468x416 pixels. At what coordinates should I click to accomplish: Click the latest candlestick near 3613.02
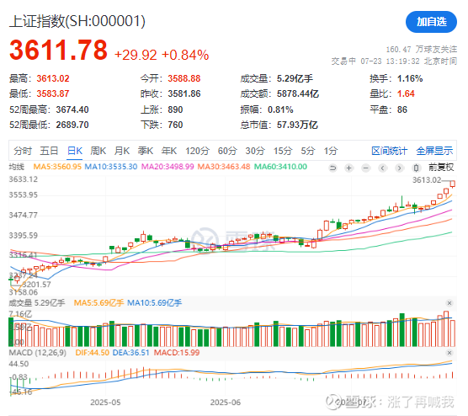click(453, 184)
